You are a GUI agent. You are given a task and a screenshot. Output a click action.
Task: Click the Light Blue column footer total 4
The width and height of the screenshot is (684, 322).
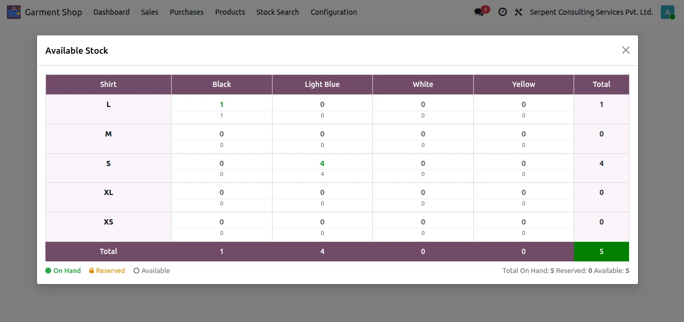(x=322, y=251)
